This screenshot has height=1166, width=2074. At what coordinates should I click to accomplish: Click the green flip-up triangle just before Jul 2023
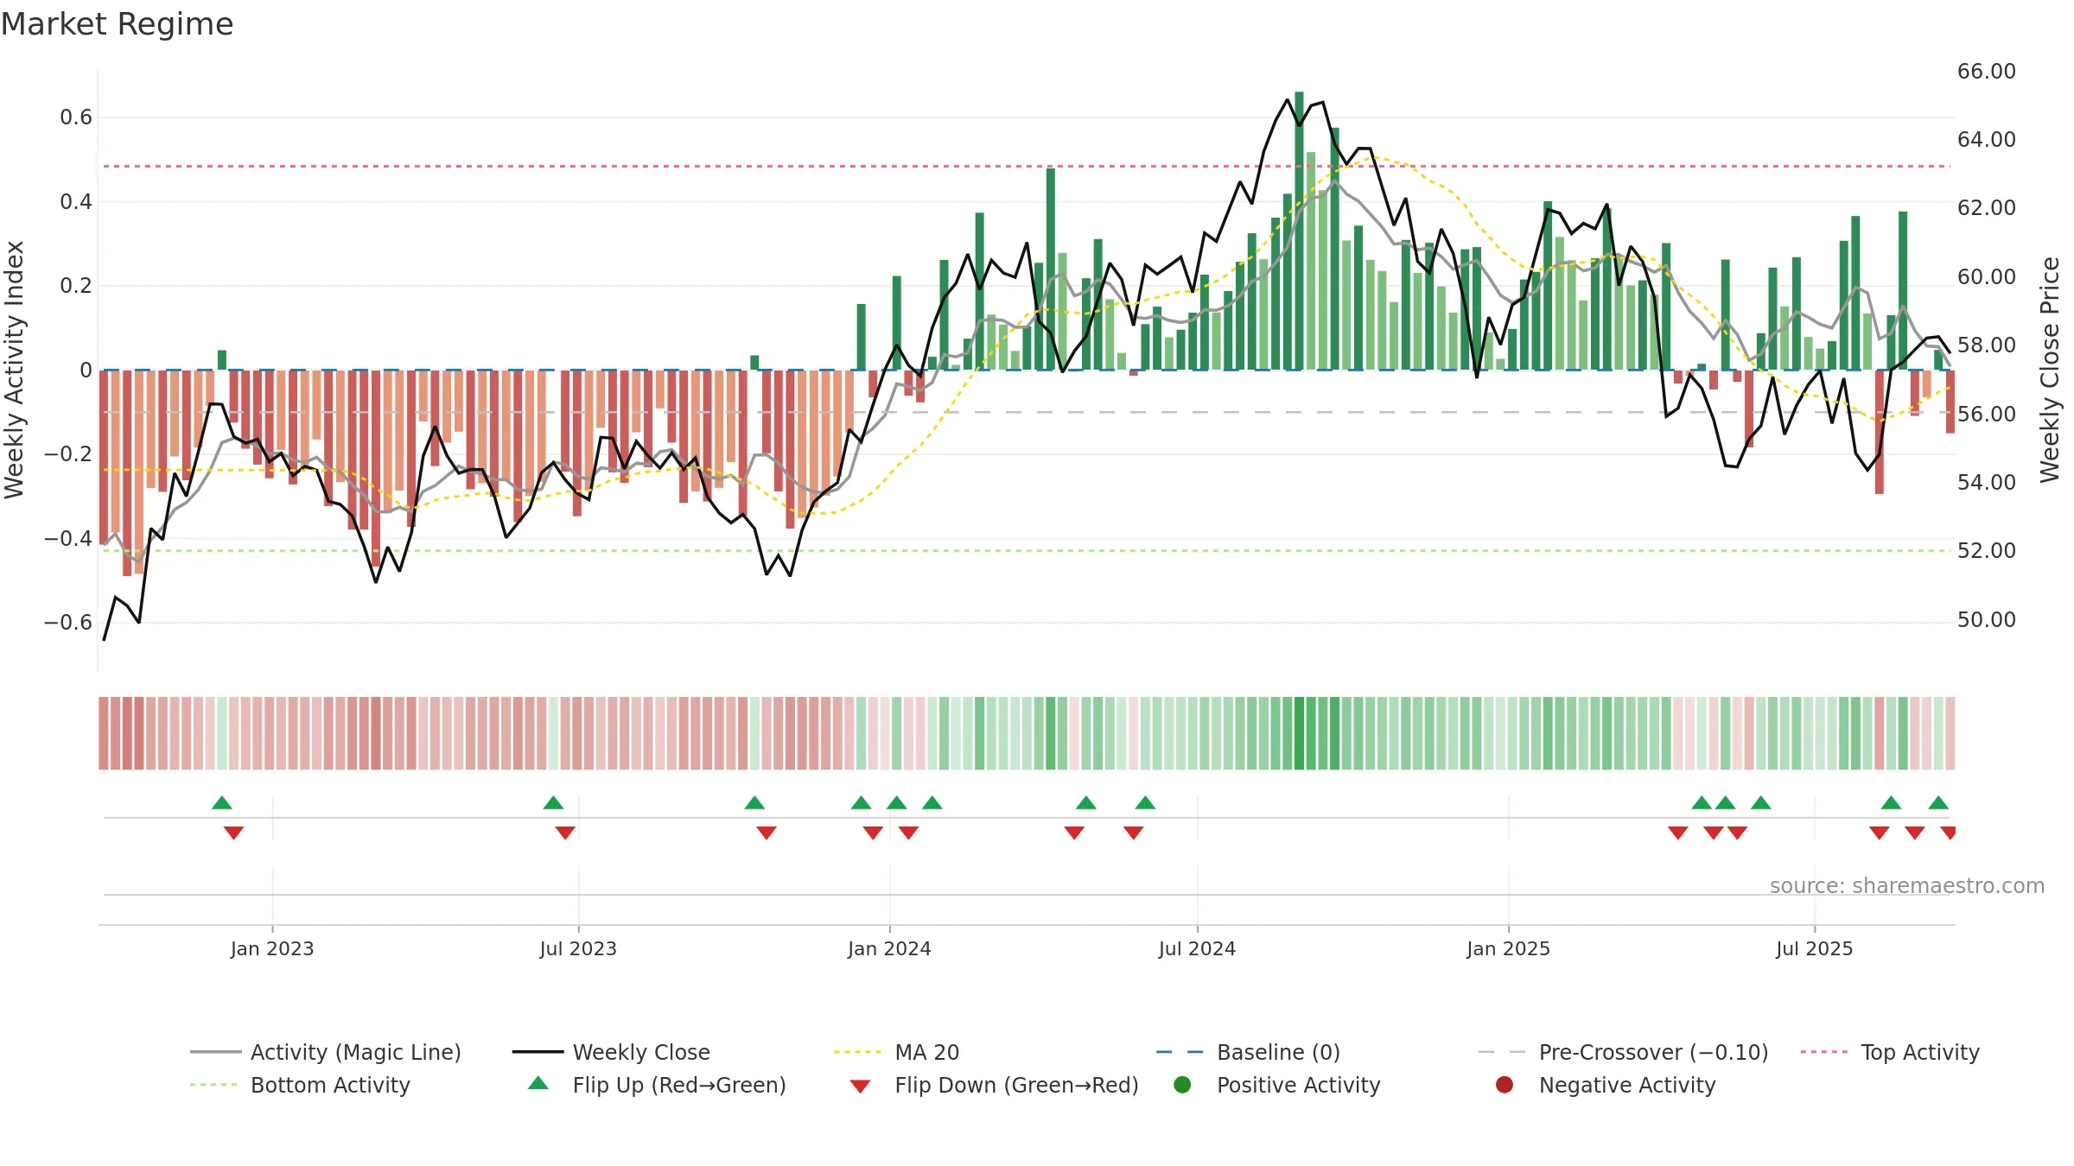click(x=553, y=803)
